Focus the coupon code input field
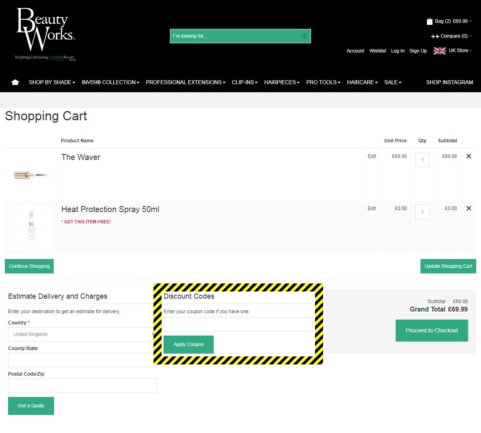Viewport: 481px width, 433px height. (238, 324)
